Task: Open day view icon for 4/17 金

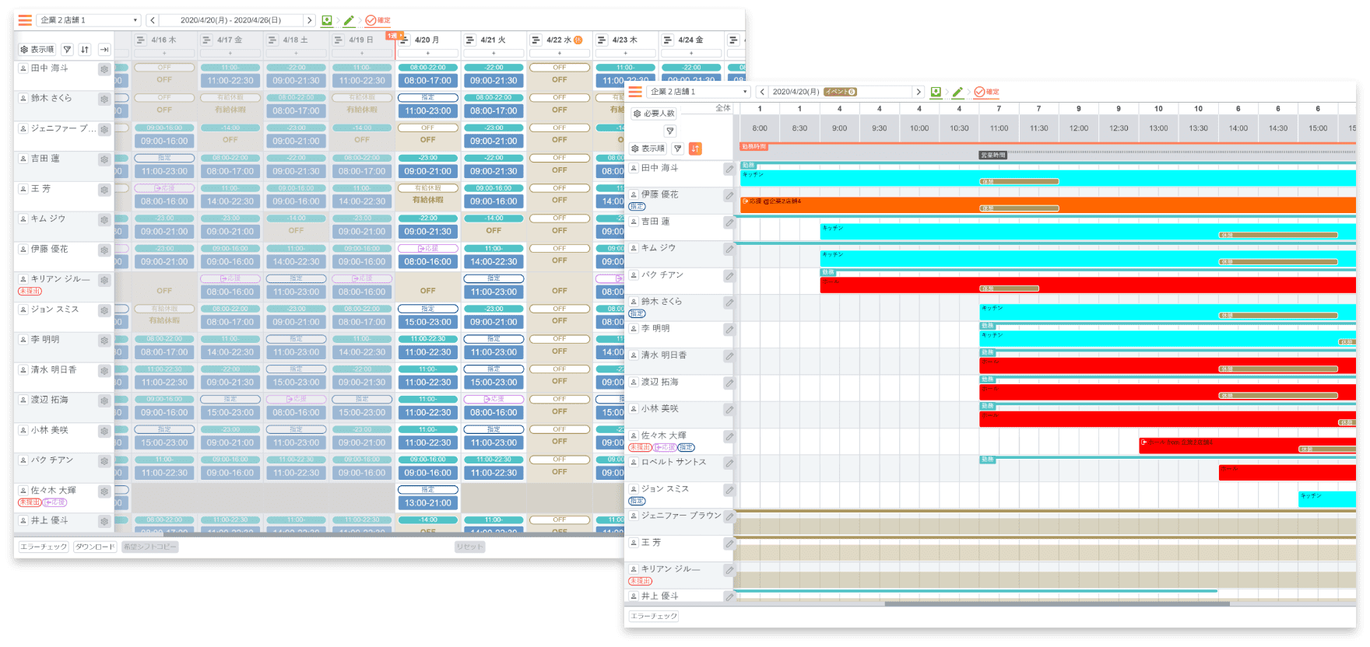Action: click(x=206, y=40)
